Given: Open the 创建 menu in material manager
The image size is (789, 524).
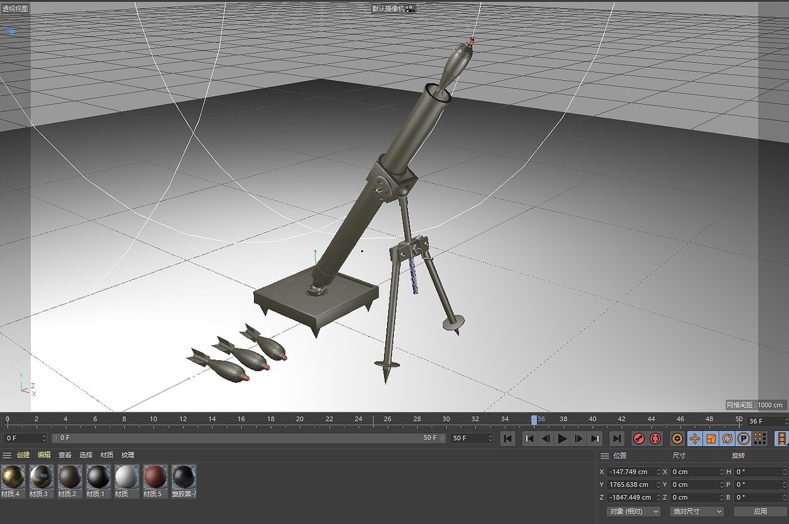Looking at the screenshot, I should click(23, 455).
